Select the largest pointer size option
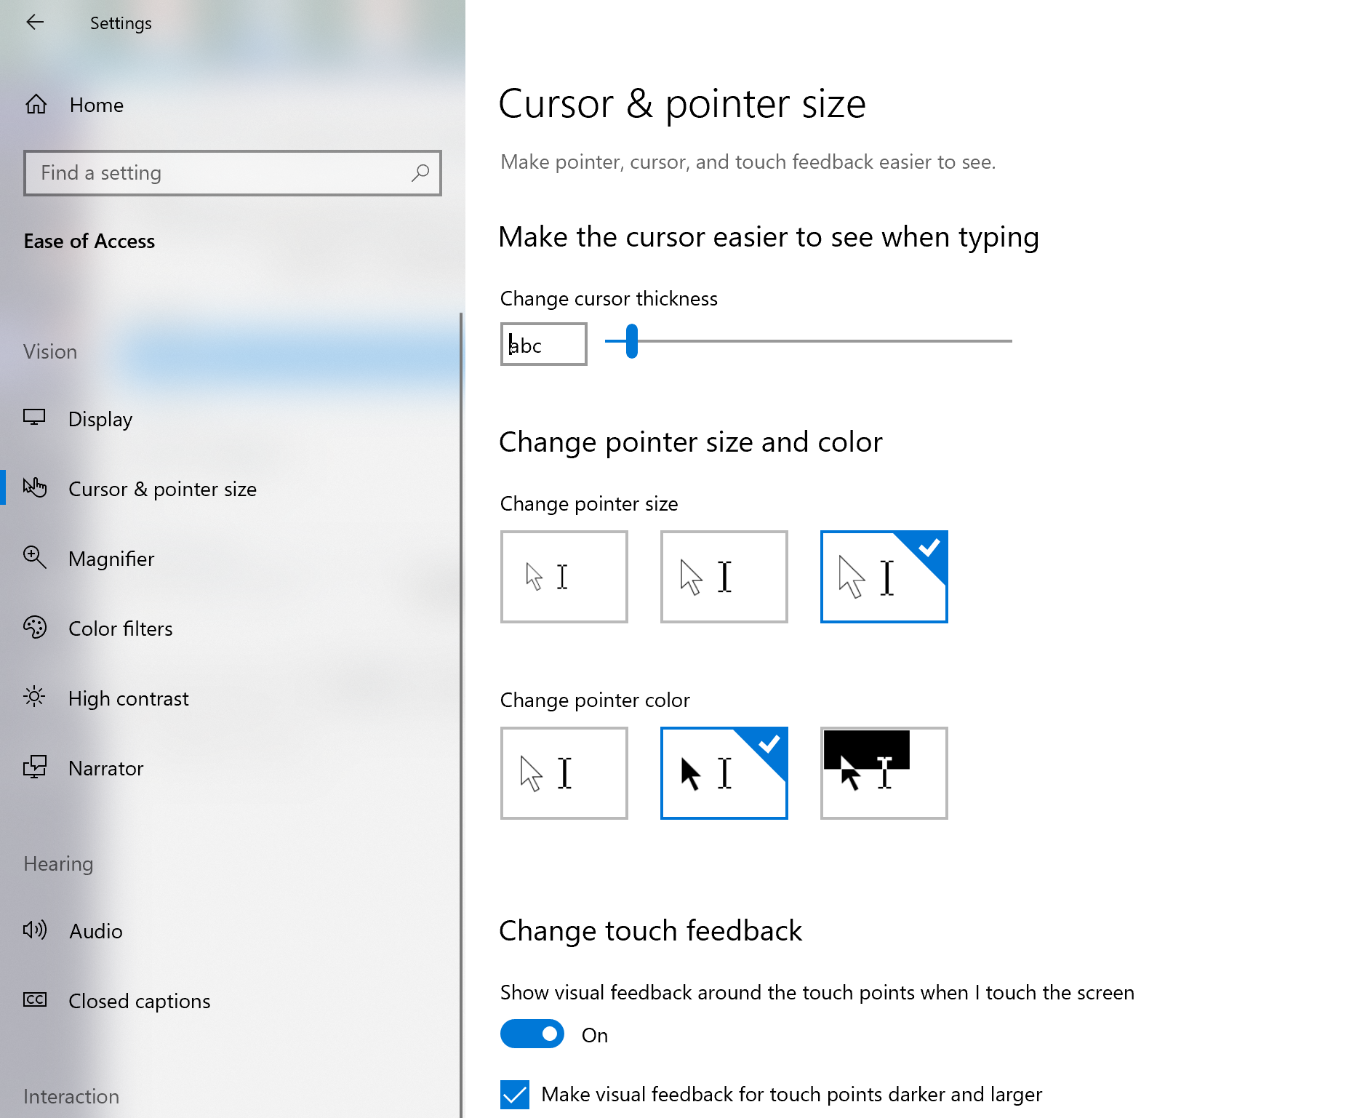Screen dimensions: 1349x1118 pos(884,577)
